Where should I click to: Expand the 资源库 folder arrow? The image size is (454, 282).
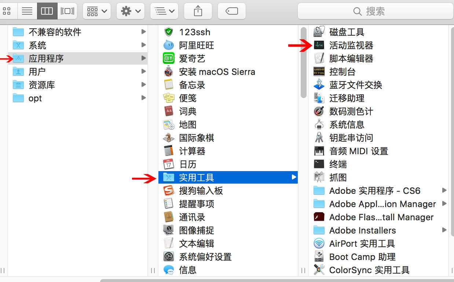pos(143,85)
